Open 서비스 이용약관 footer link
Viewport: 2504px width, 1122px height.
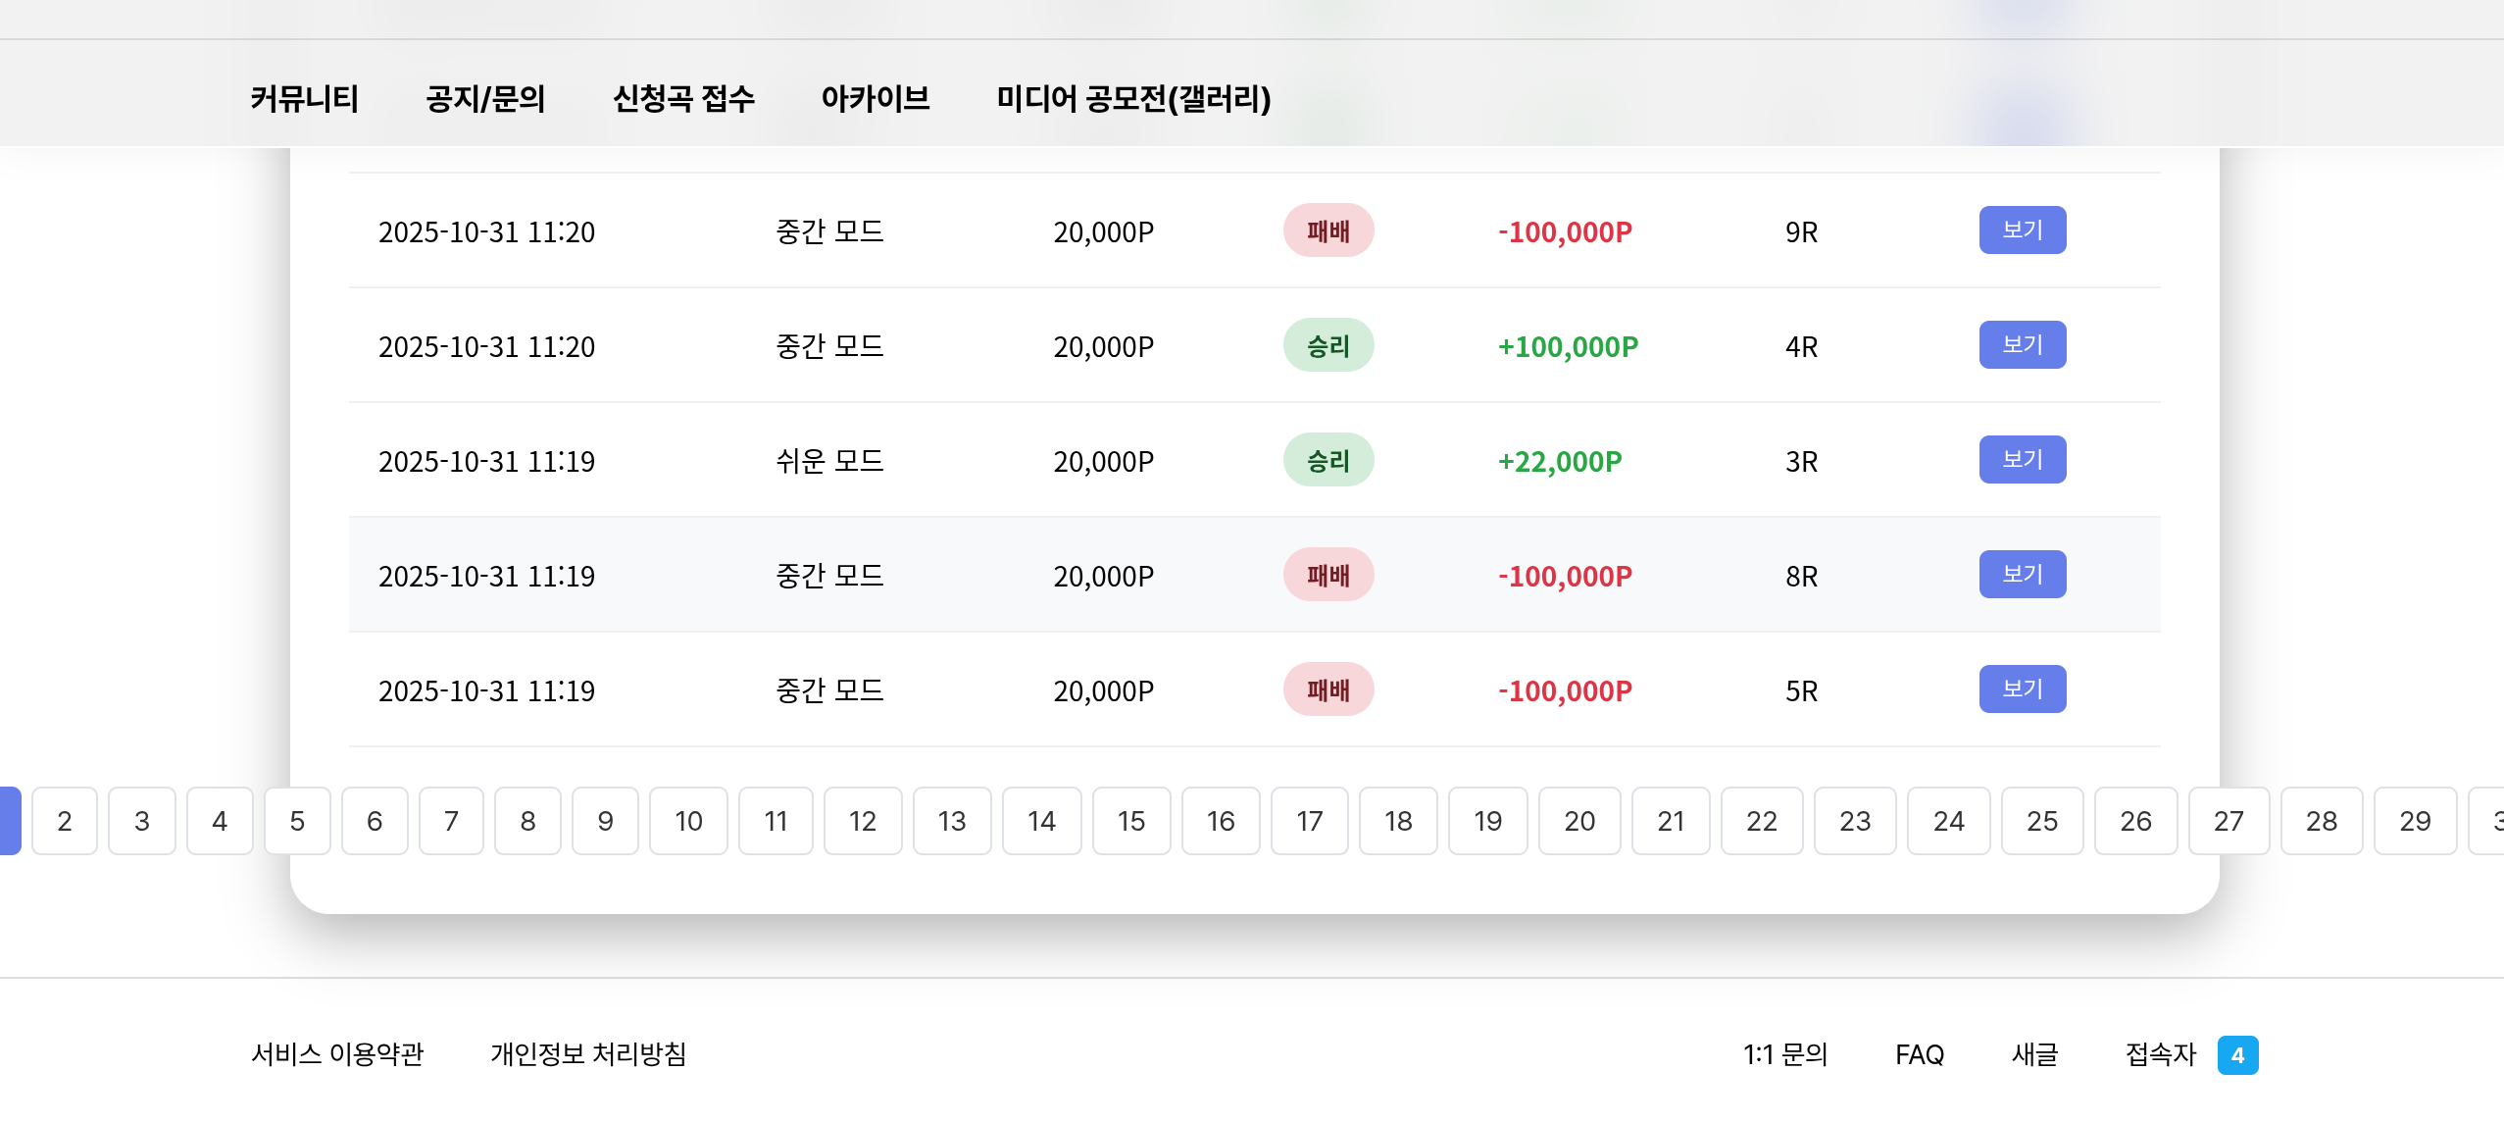[x=337, y=1054]
